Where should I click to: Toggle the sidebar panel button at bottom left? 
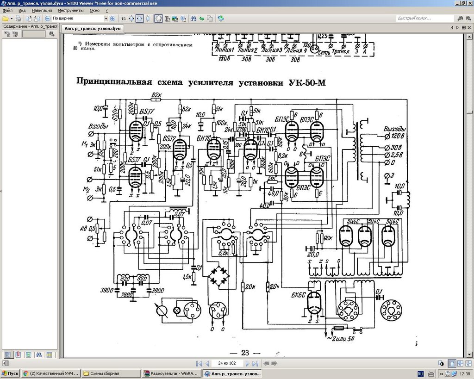point(5,364)
